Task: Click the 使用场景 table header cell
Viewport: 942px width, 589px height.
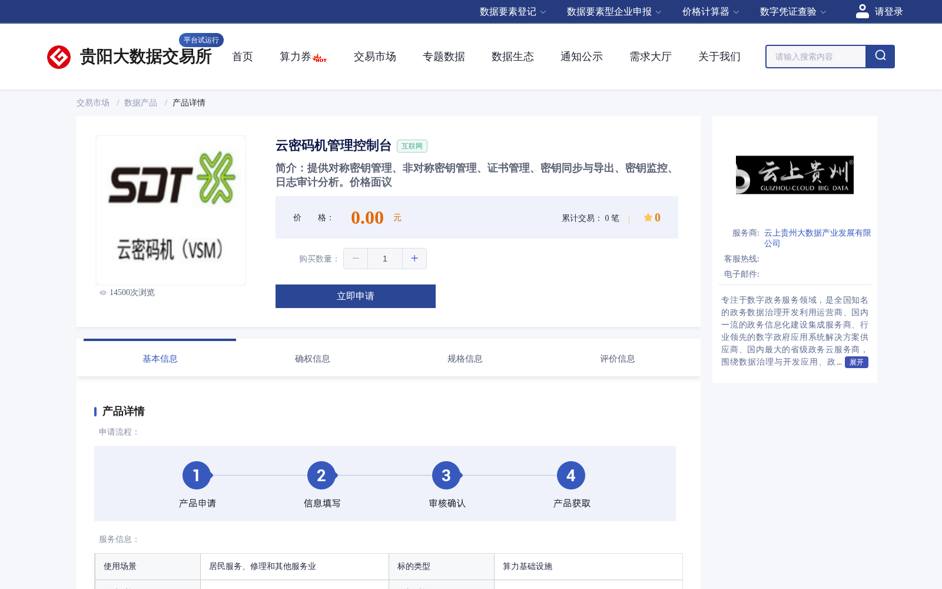Action: [148, 567]
